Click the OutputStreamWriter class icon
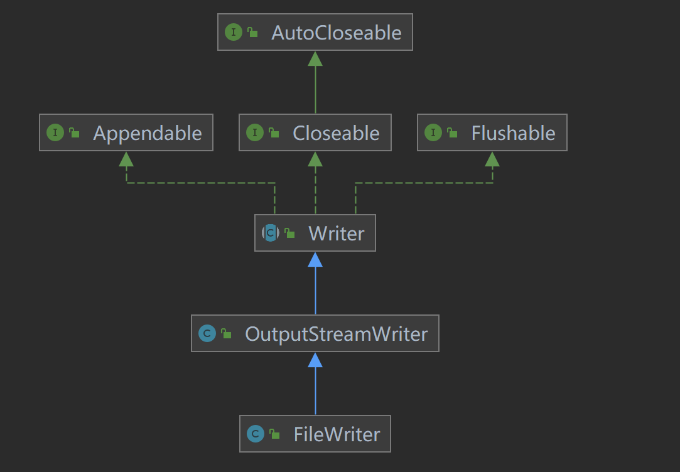The height and width of the screenshot is (472, 680). click(207, 333)
